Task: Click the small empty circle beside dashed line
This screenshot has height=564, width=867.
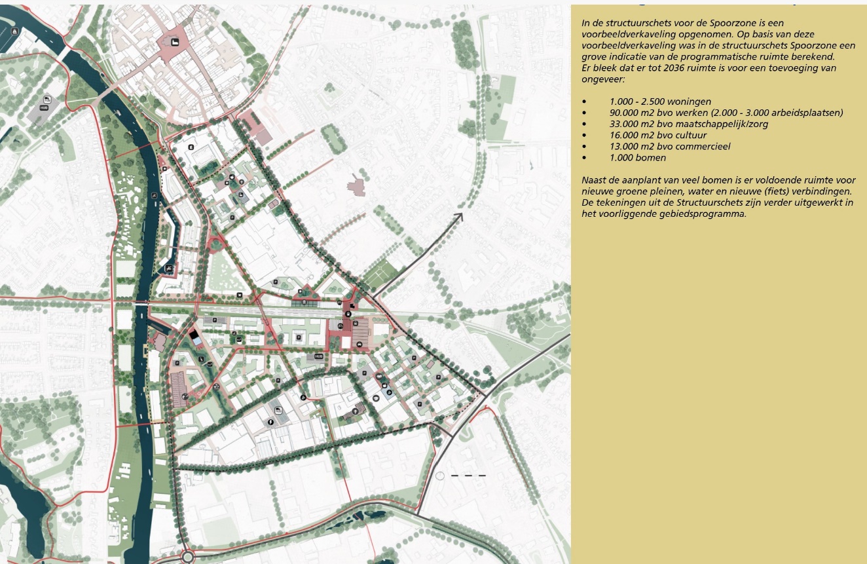Action: point(440,476)
